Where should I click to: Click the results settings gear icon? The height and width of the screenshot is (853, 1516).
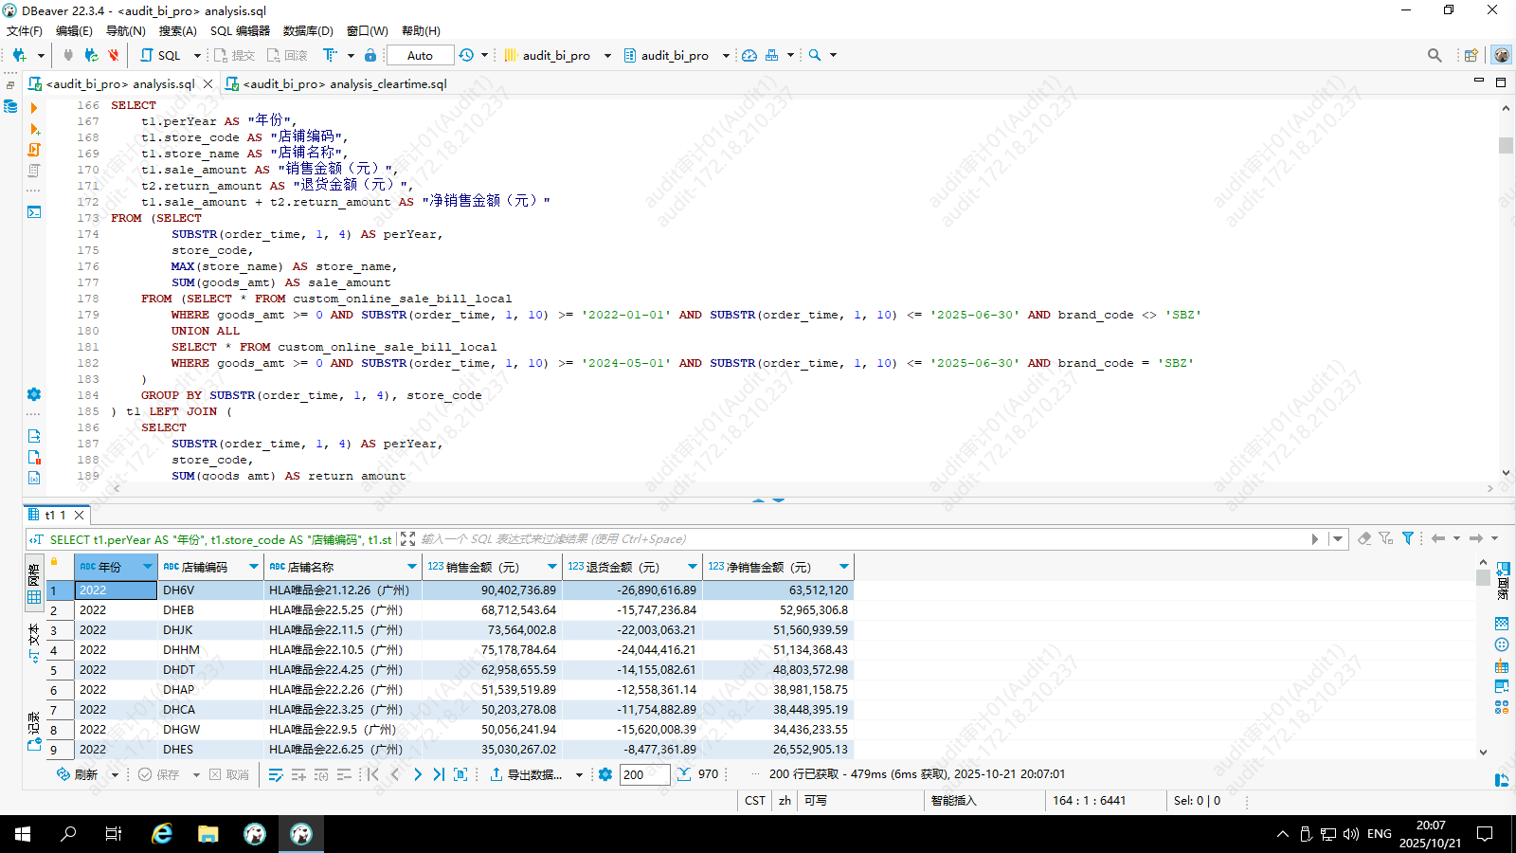point(605,774)
